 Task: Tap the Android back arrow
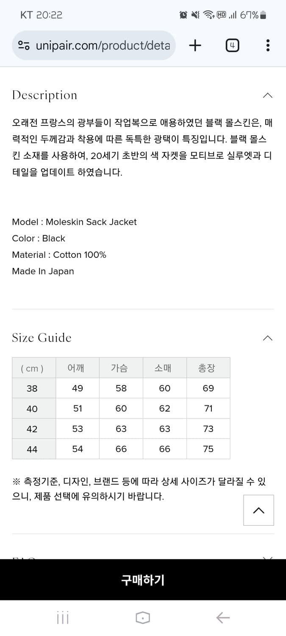click(x=223, y=618)
